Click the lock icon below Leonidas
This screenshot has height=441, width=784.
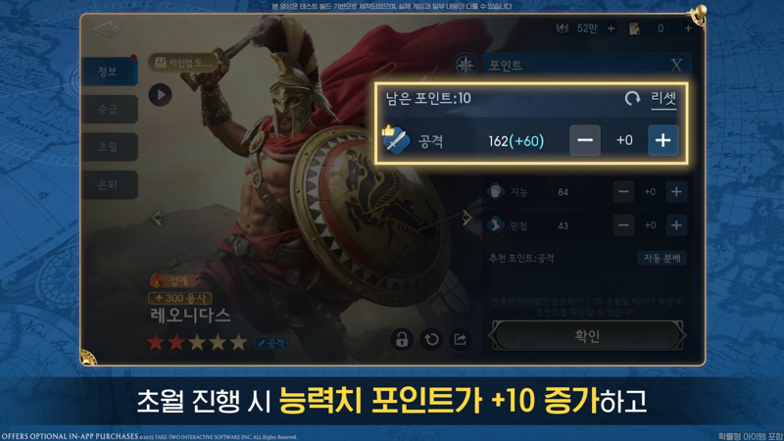[402, 339]
